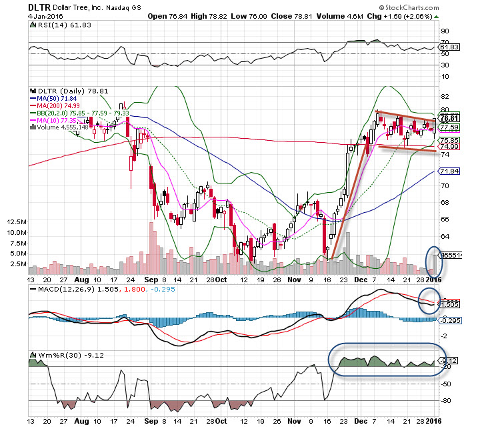496x427 pixels.
Task: Click the 'MA(50) 71.84' legend entry
Action: [53, 99]
